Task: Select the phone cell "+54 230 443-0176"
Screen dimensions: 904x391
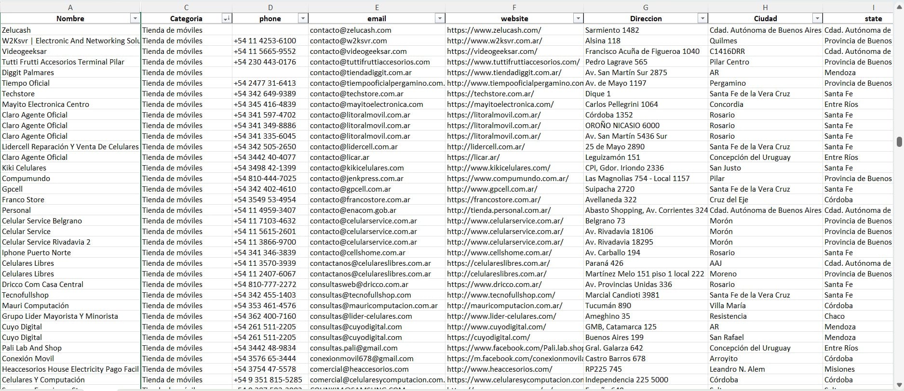Action: (x=270, y=62)
